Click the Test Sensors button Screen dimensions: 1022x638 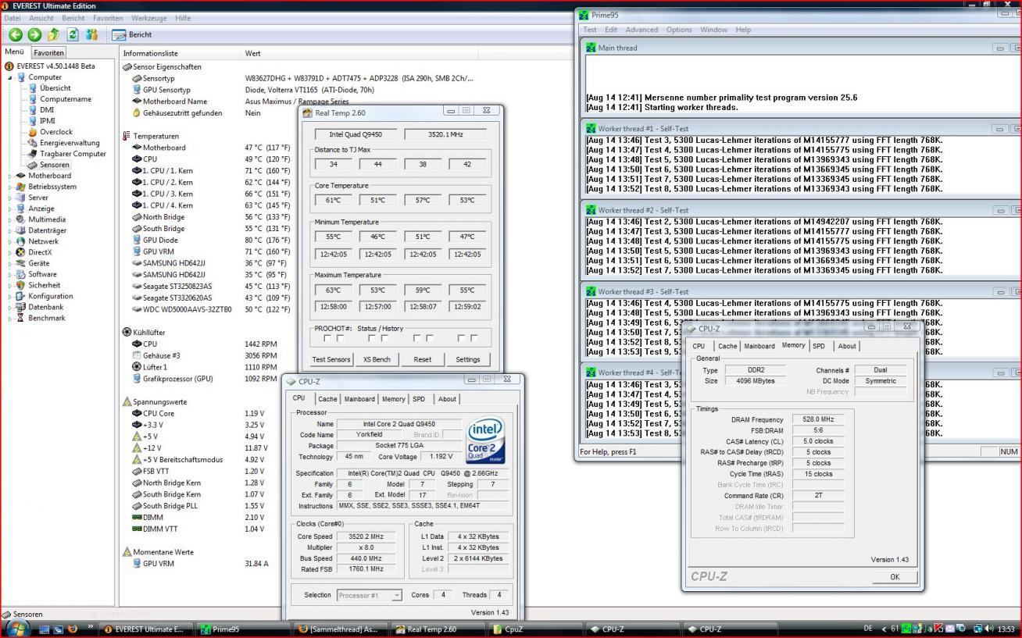click(x=331, y=359)
